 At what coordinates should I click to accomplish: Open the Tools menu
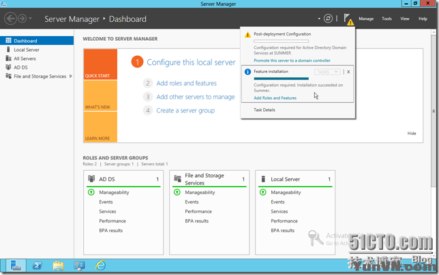tap(387, 19)
